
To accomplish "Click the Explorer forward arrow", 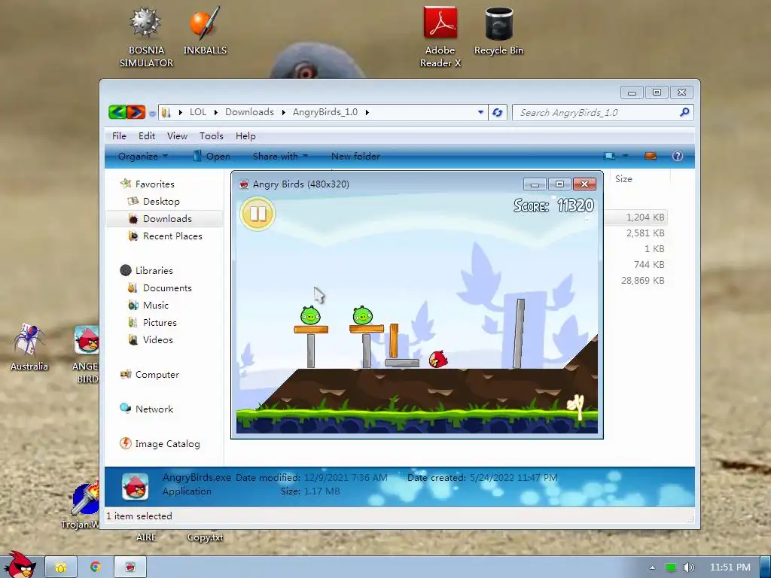I will tap(136, 113).
